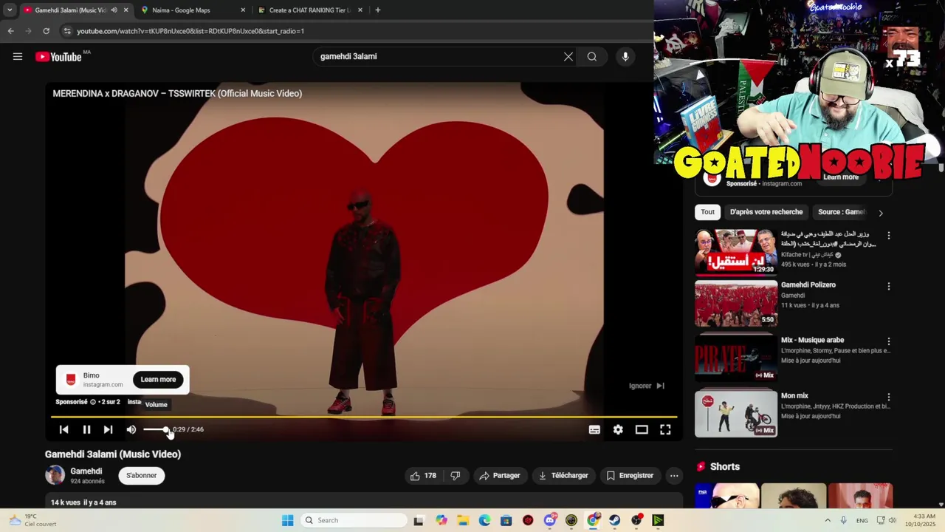Go to previous video in the player
Image resolution: width=945 pixels, height=532 pixels.
pos(64,429)
